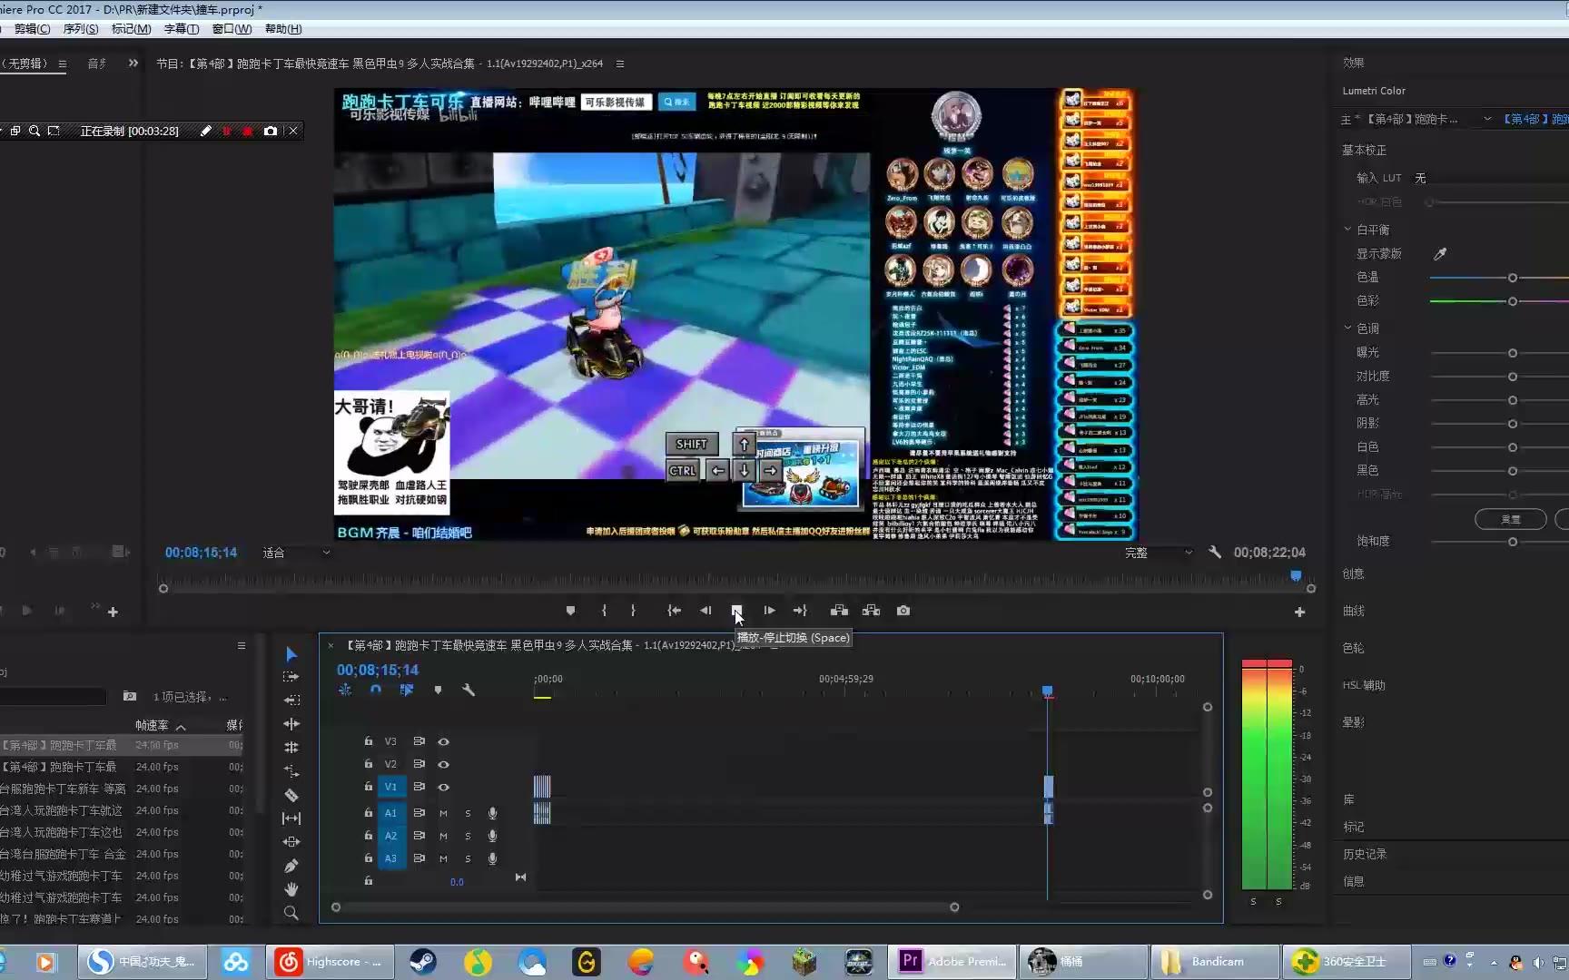
Task: Select the Slip tool
Action: [x=291, y=818]
